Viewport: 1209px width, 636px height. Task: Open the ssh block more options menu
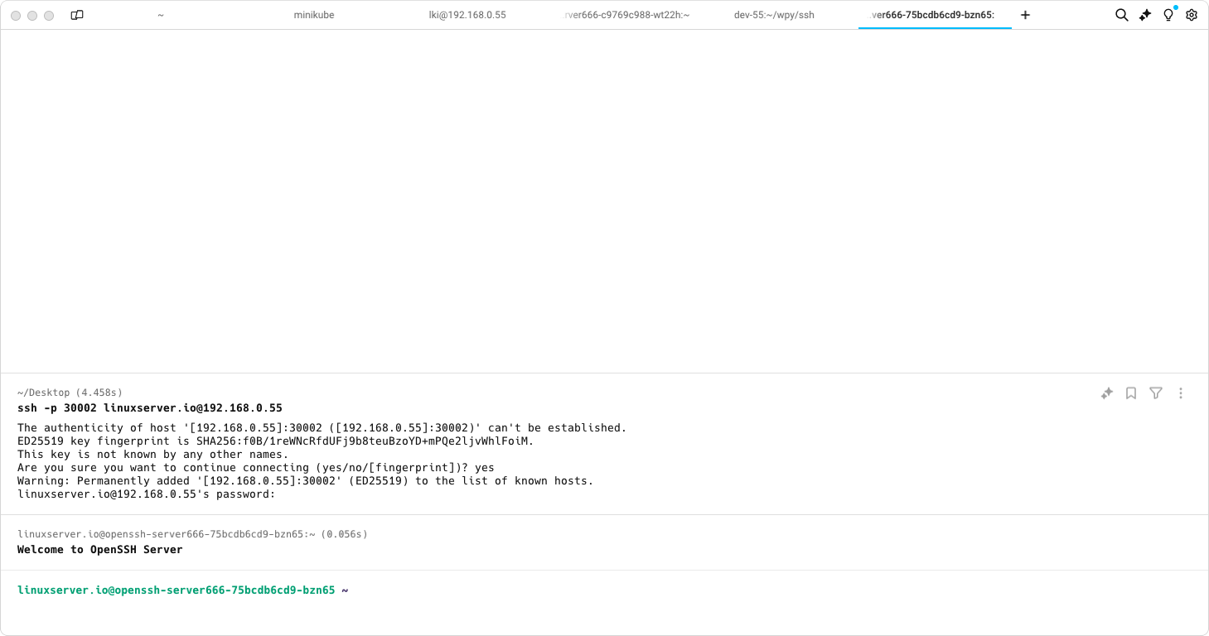pyautogui.click(x=1181, y=393)
